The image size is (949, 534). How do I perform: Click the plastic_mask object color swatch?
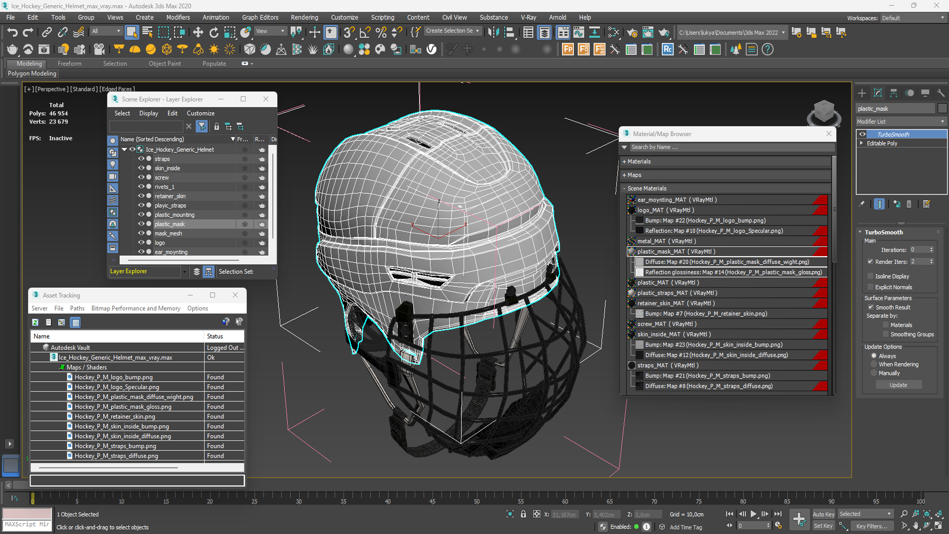(942, 108)
